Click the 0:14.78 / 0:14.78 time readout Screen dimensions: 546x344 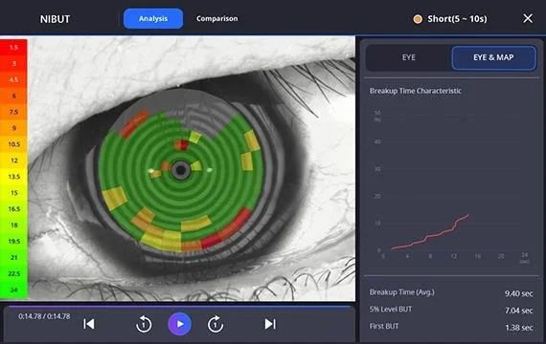tap(44, 316)
